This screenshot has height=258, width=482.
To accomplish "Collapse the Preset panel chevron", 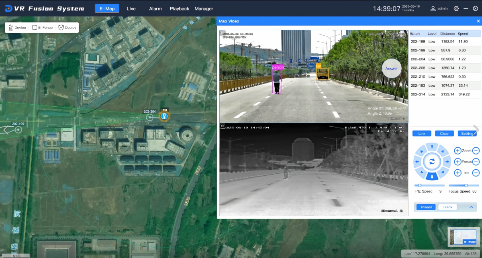I will tap(471, 207).
